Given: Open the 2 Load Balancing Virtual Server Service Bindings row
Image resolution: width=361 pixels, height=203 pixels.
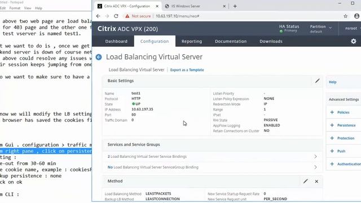Looking at the screenshot, I should tap(212, 157).
